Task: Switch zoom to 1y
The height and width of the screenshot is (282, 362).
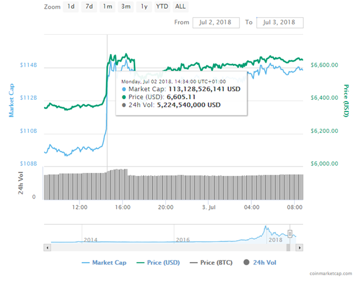Action: pyautogui.click(x=144, y=7)
